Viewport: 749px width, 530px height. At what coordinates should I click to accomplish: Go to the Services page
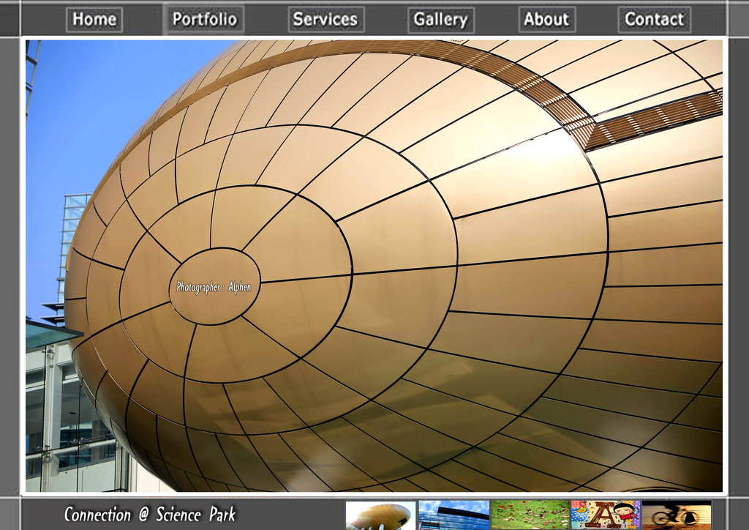click(x=326, y=20)
